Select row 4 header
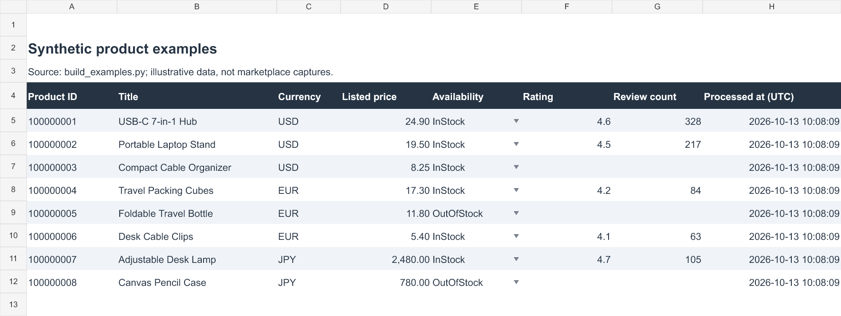The width and height of the screenshot is (841, 316). coord(13,96)
